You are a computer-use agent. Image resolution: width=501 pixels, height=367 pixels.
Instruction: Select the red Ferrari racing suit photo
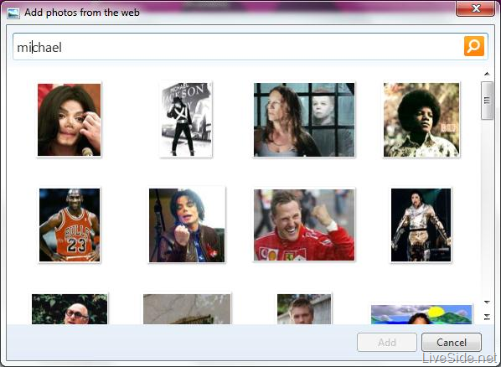click(x=304, y=225)
